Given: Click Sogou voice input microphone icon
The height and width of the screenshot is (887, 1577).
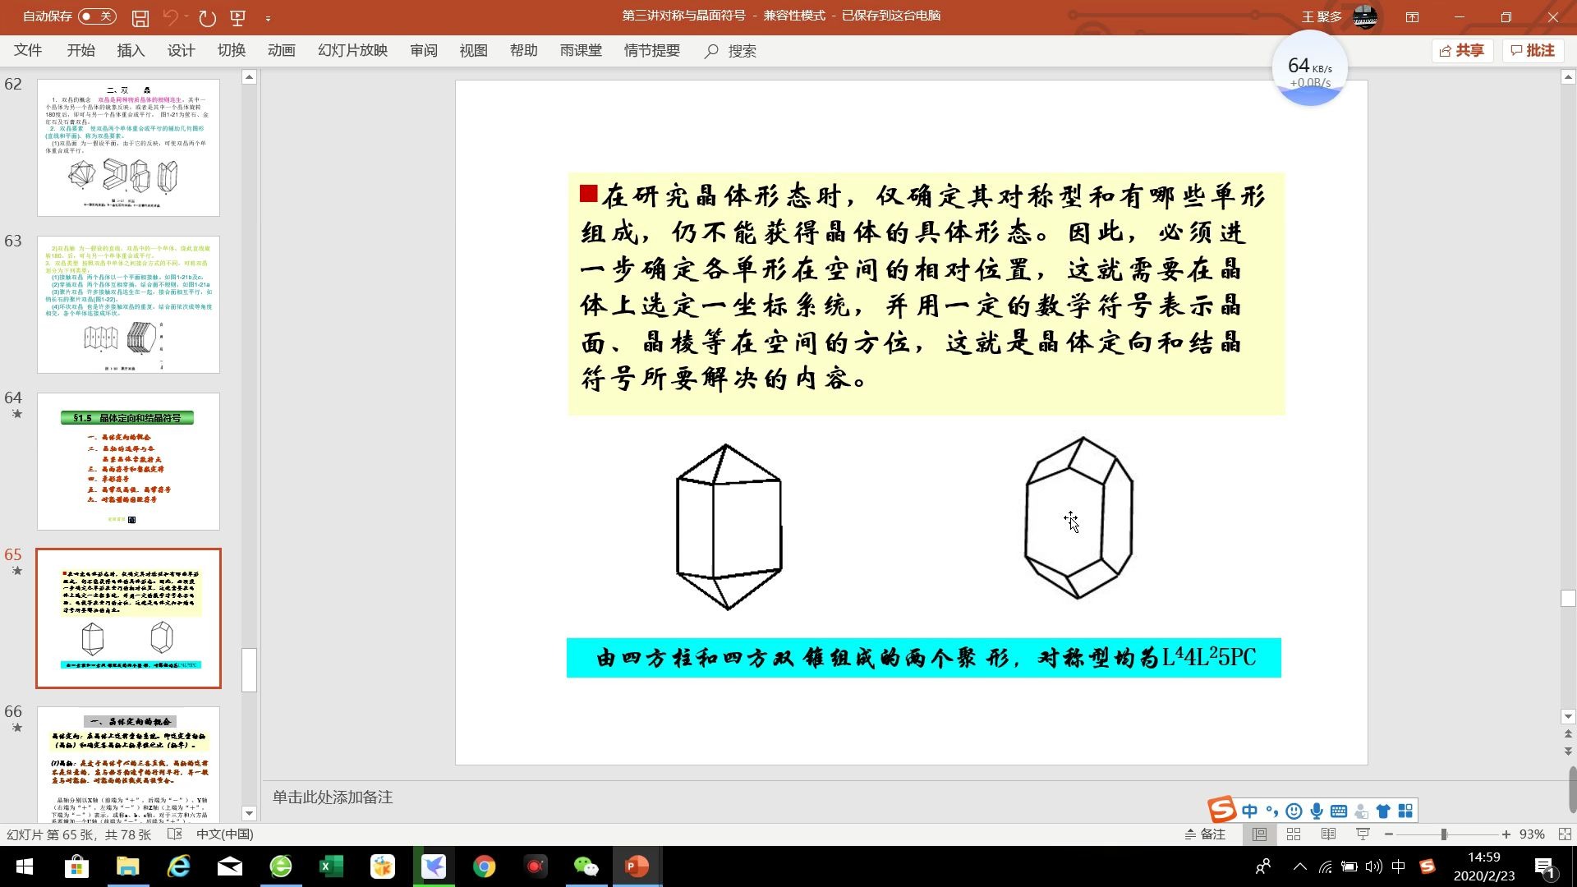Looking at the screenshot, I should point(1317,811).
